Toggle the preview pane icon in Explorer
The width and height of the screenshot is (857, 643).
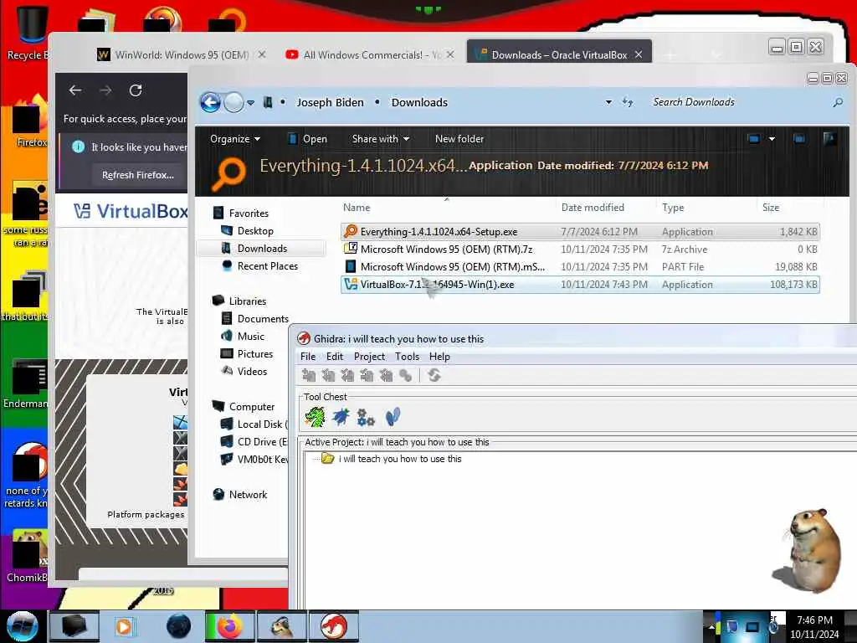coord(799,139)
